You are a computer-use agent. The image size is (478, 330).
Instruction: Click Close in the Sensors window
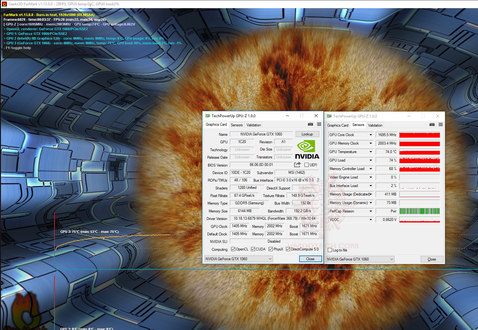(432, 259)
